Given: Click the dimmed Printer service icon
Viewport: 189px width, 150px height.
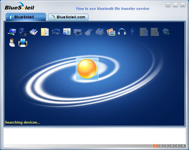Looking at the screenshot, I should [x=78, y=32].
